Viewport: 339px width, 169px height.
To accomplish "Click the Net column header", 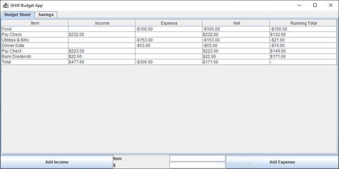I will (x=236, y=23).
